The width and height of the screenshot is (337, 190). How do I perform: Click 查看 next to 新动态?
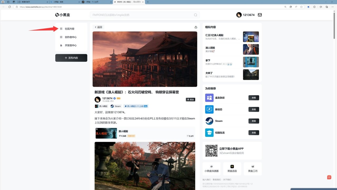(254, 109)
